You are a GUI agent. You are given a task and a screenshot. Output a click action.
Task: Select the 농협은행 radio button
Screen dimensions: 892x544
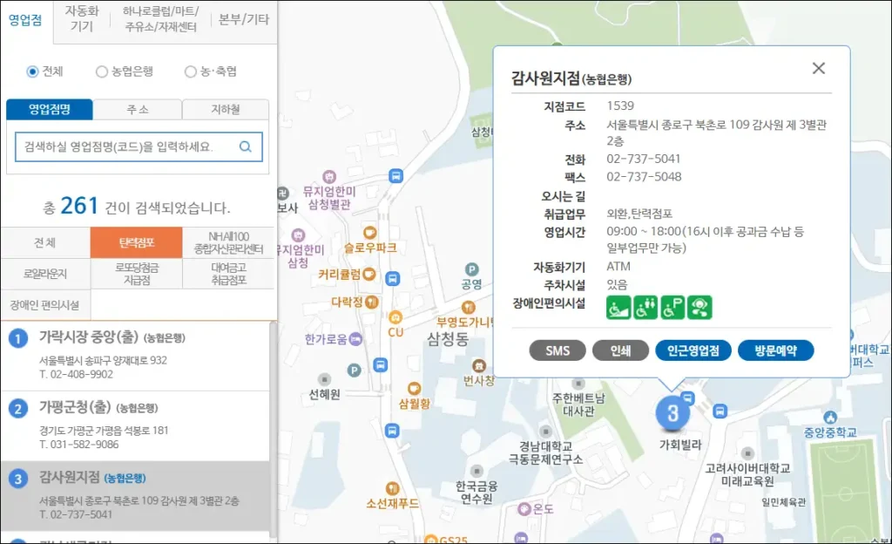point(101,71)
